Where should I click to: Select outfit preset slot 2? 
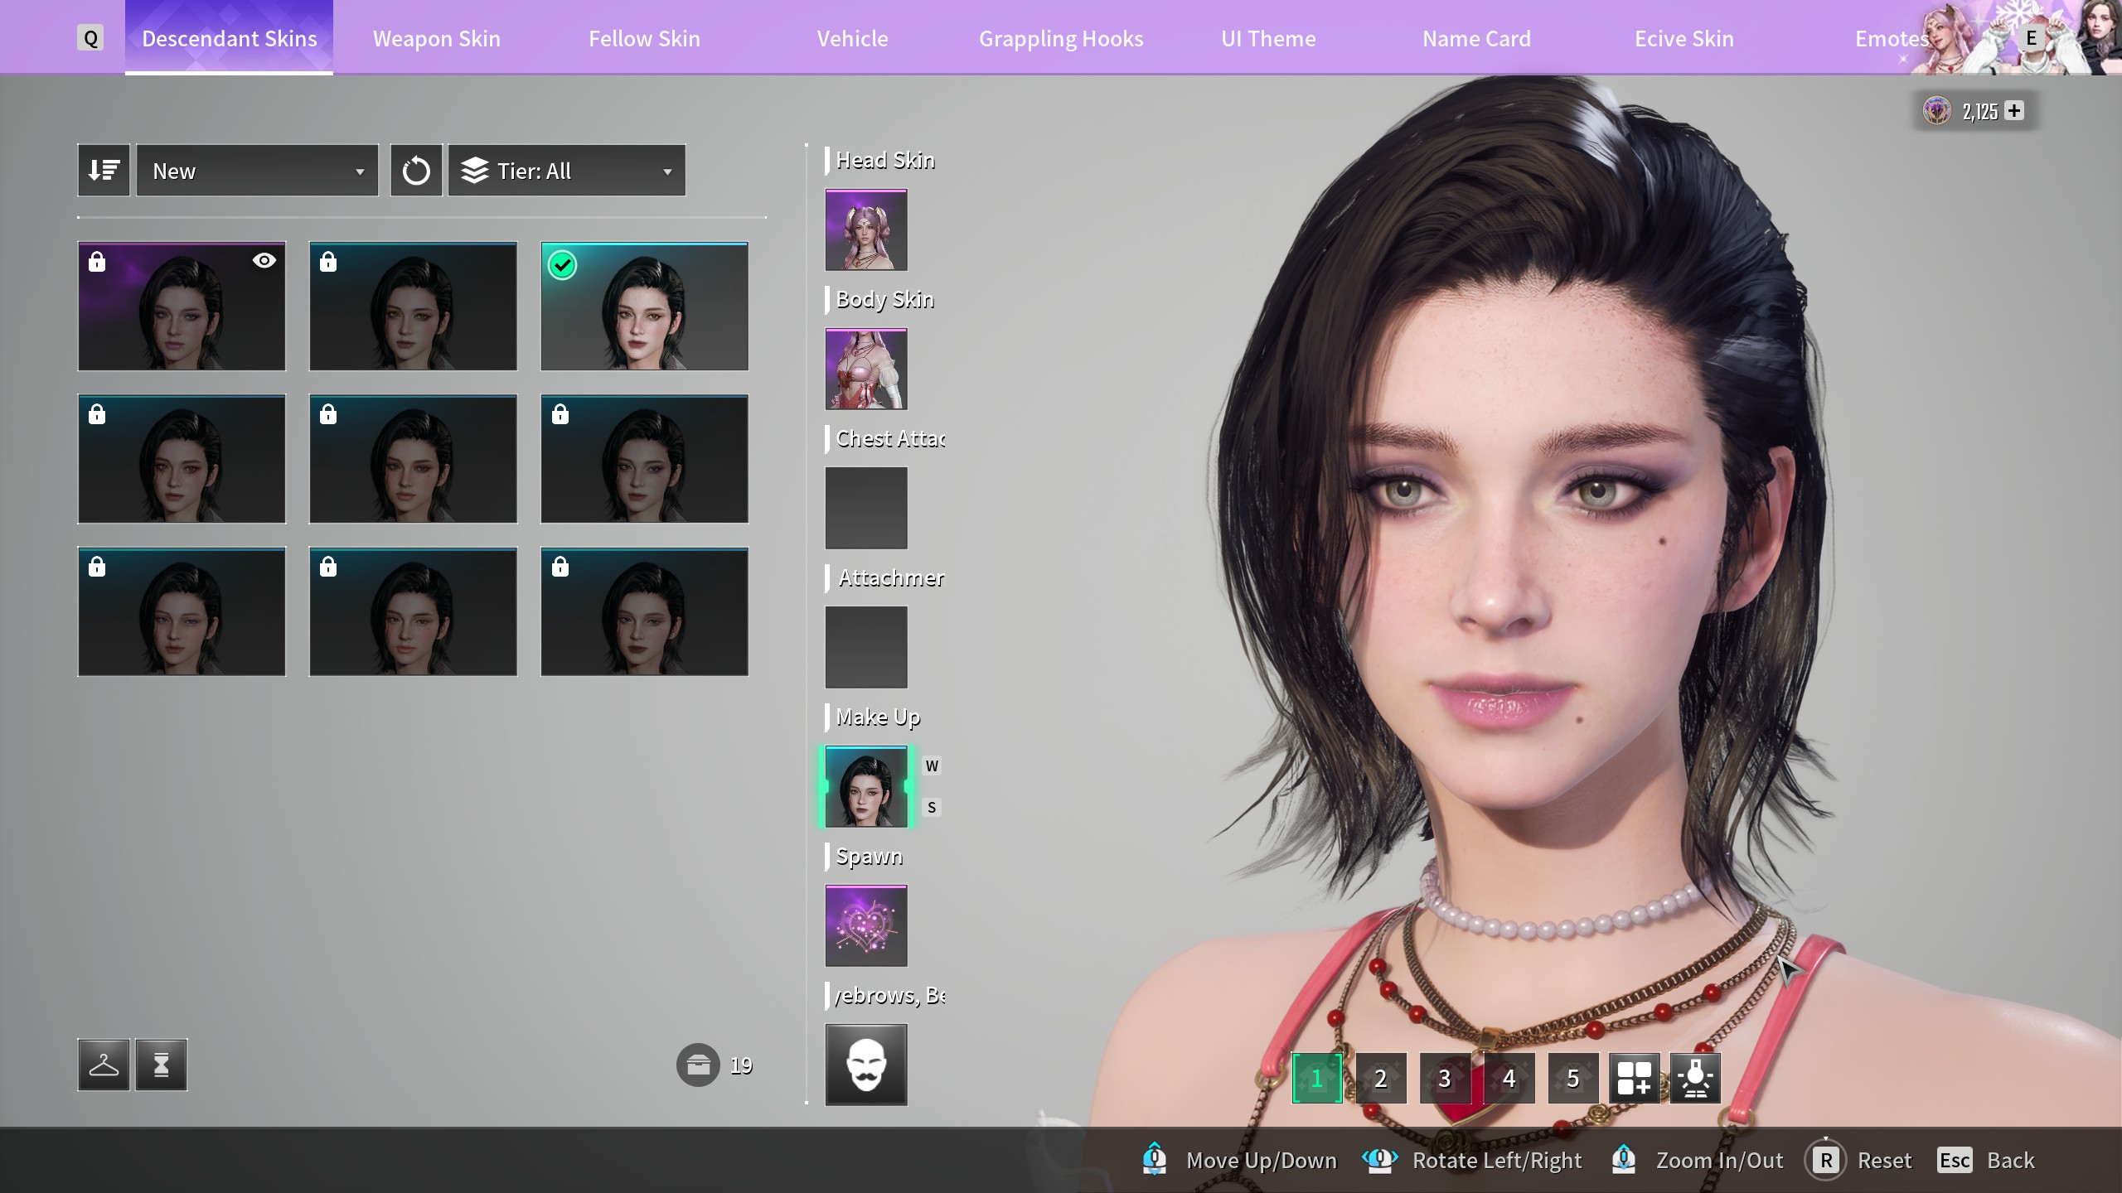click(x=1380, y=1078)
